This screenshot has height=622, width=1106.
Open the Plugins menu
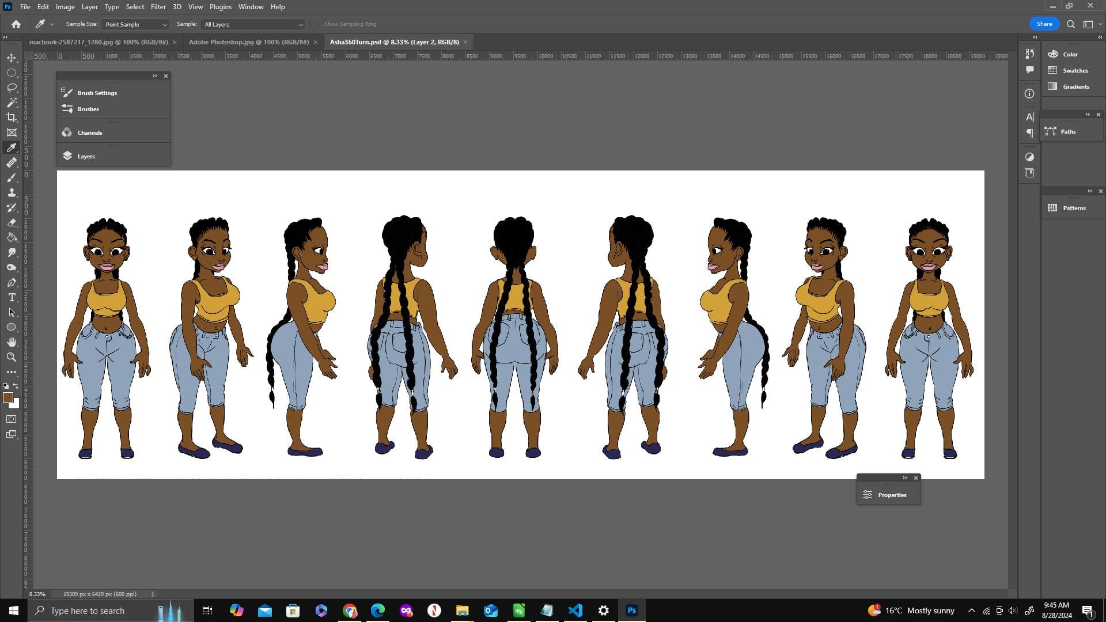point(220,7)
